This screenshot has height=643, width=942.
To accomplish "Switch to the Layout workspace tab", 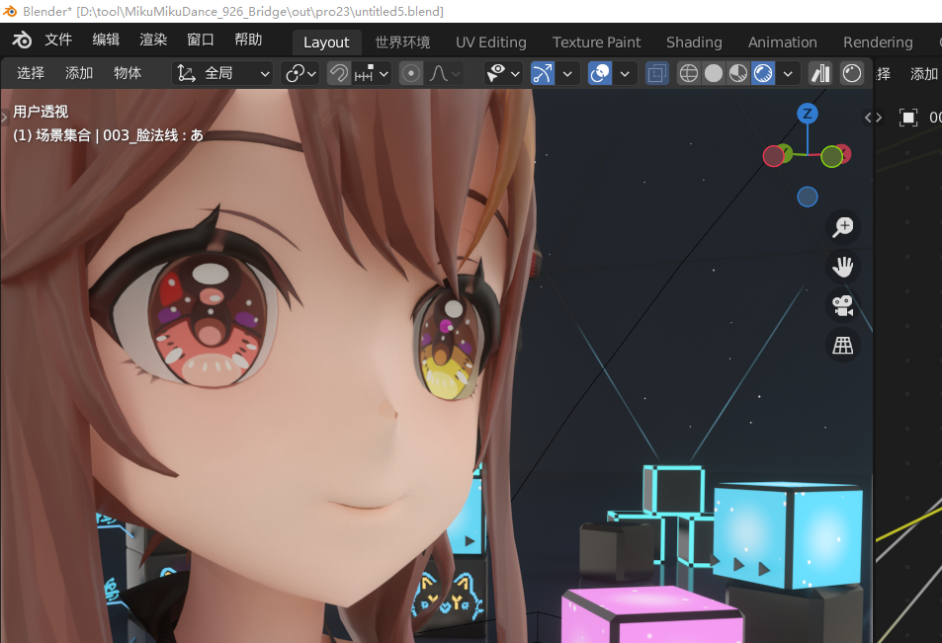I will tap(326, 42).
